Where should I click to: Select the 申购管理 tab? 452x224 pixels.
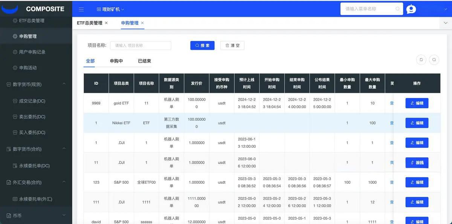click(x=130, y=23)
